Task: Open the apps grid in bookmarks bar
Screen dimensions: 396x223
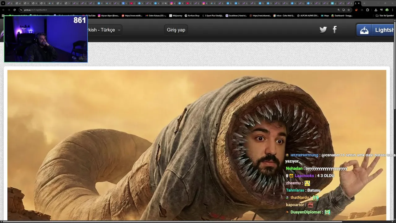Action: (3, 15)
